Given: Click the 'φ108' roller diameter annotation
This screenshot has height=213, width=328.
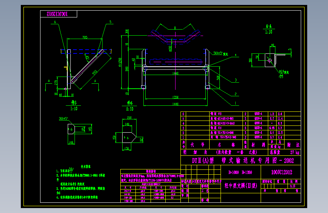Looking at the screenshot, I should 170,49.
